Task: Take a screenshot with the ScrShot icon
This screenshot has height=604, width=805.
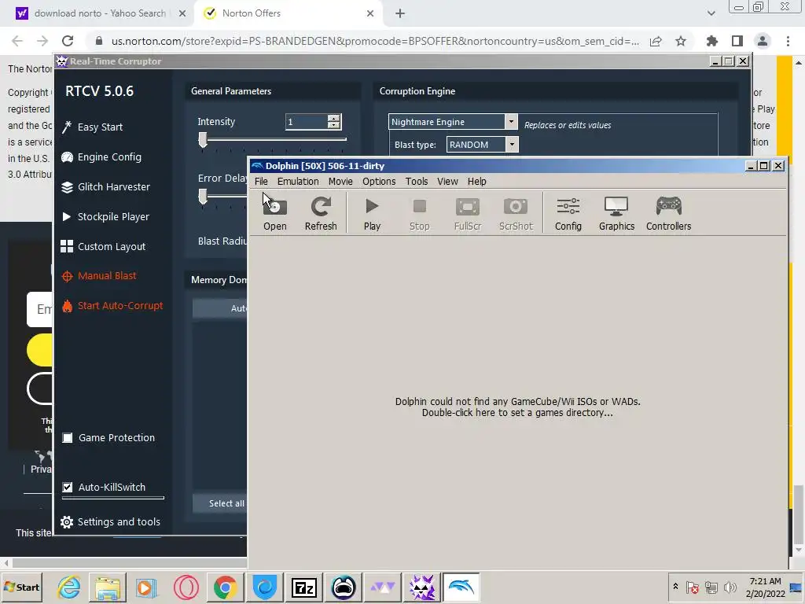Action: click(x=516, y=213)
